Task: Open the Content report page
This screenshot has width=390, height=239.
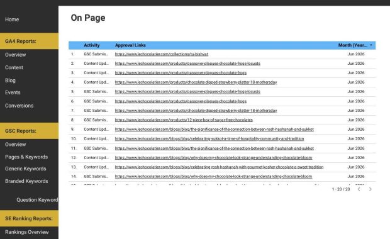Action: (x=14, y=67)
